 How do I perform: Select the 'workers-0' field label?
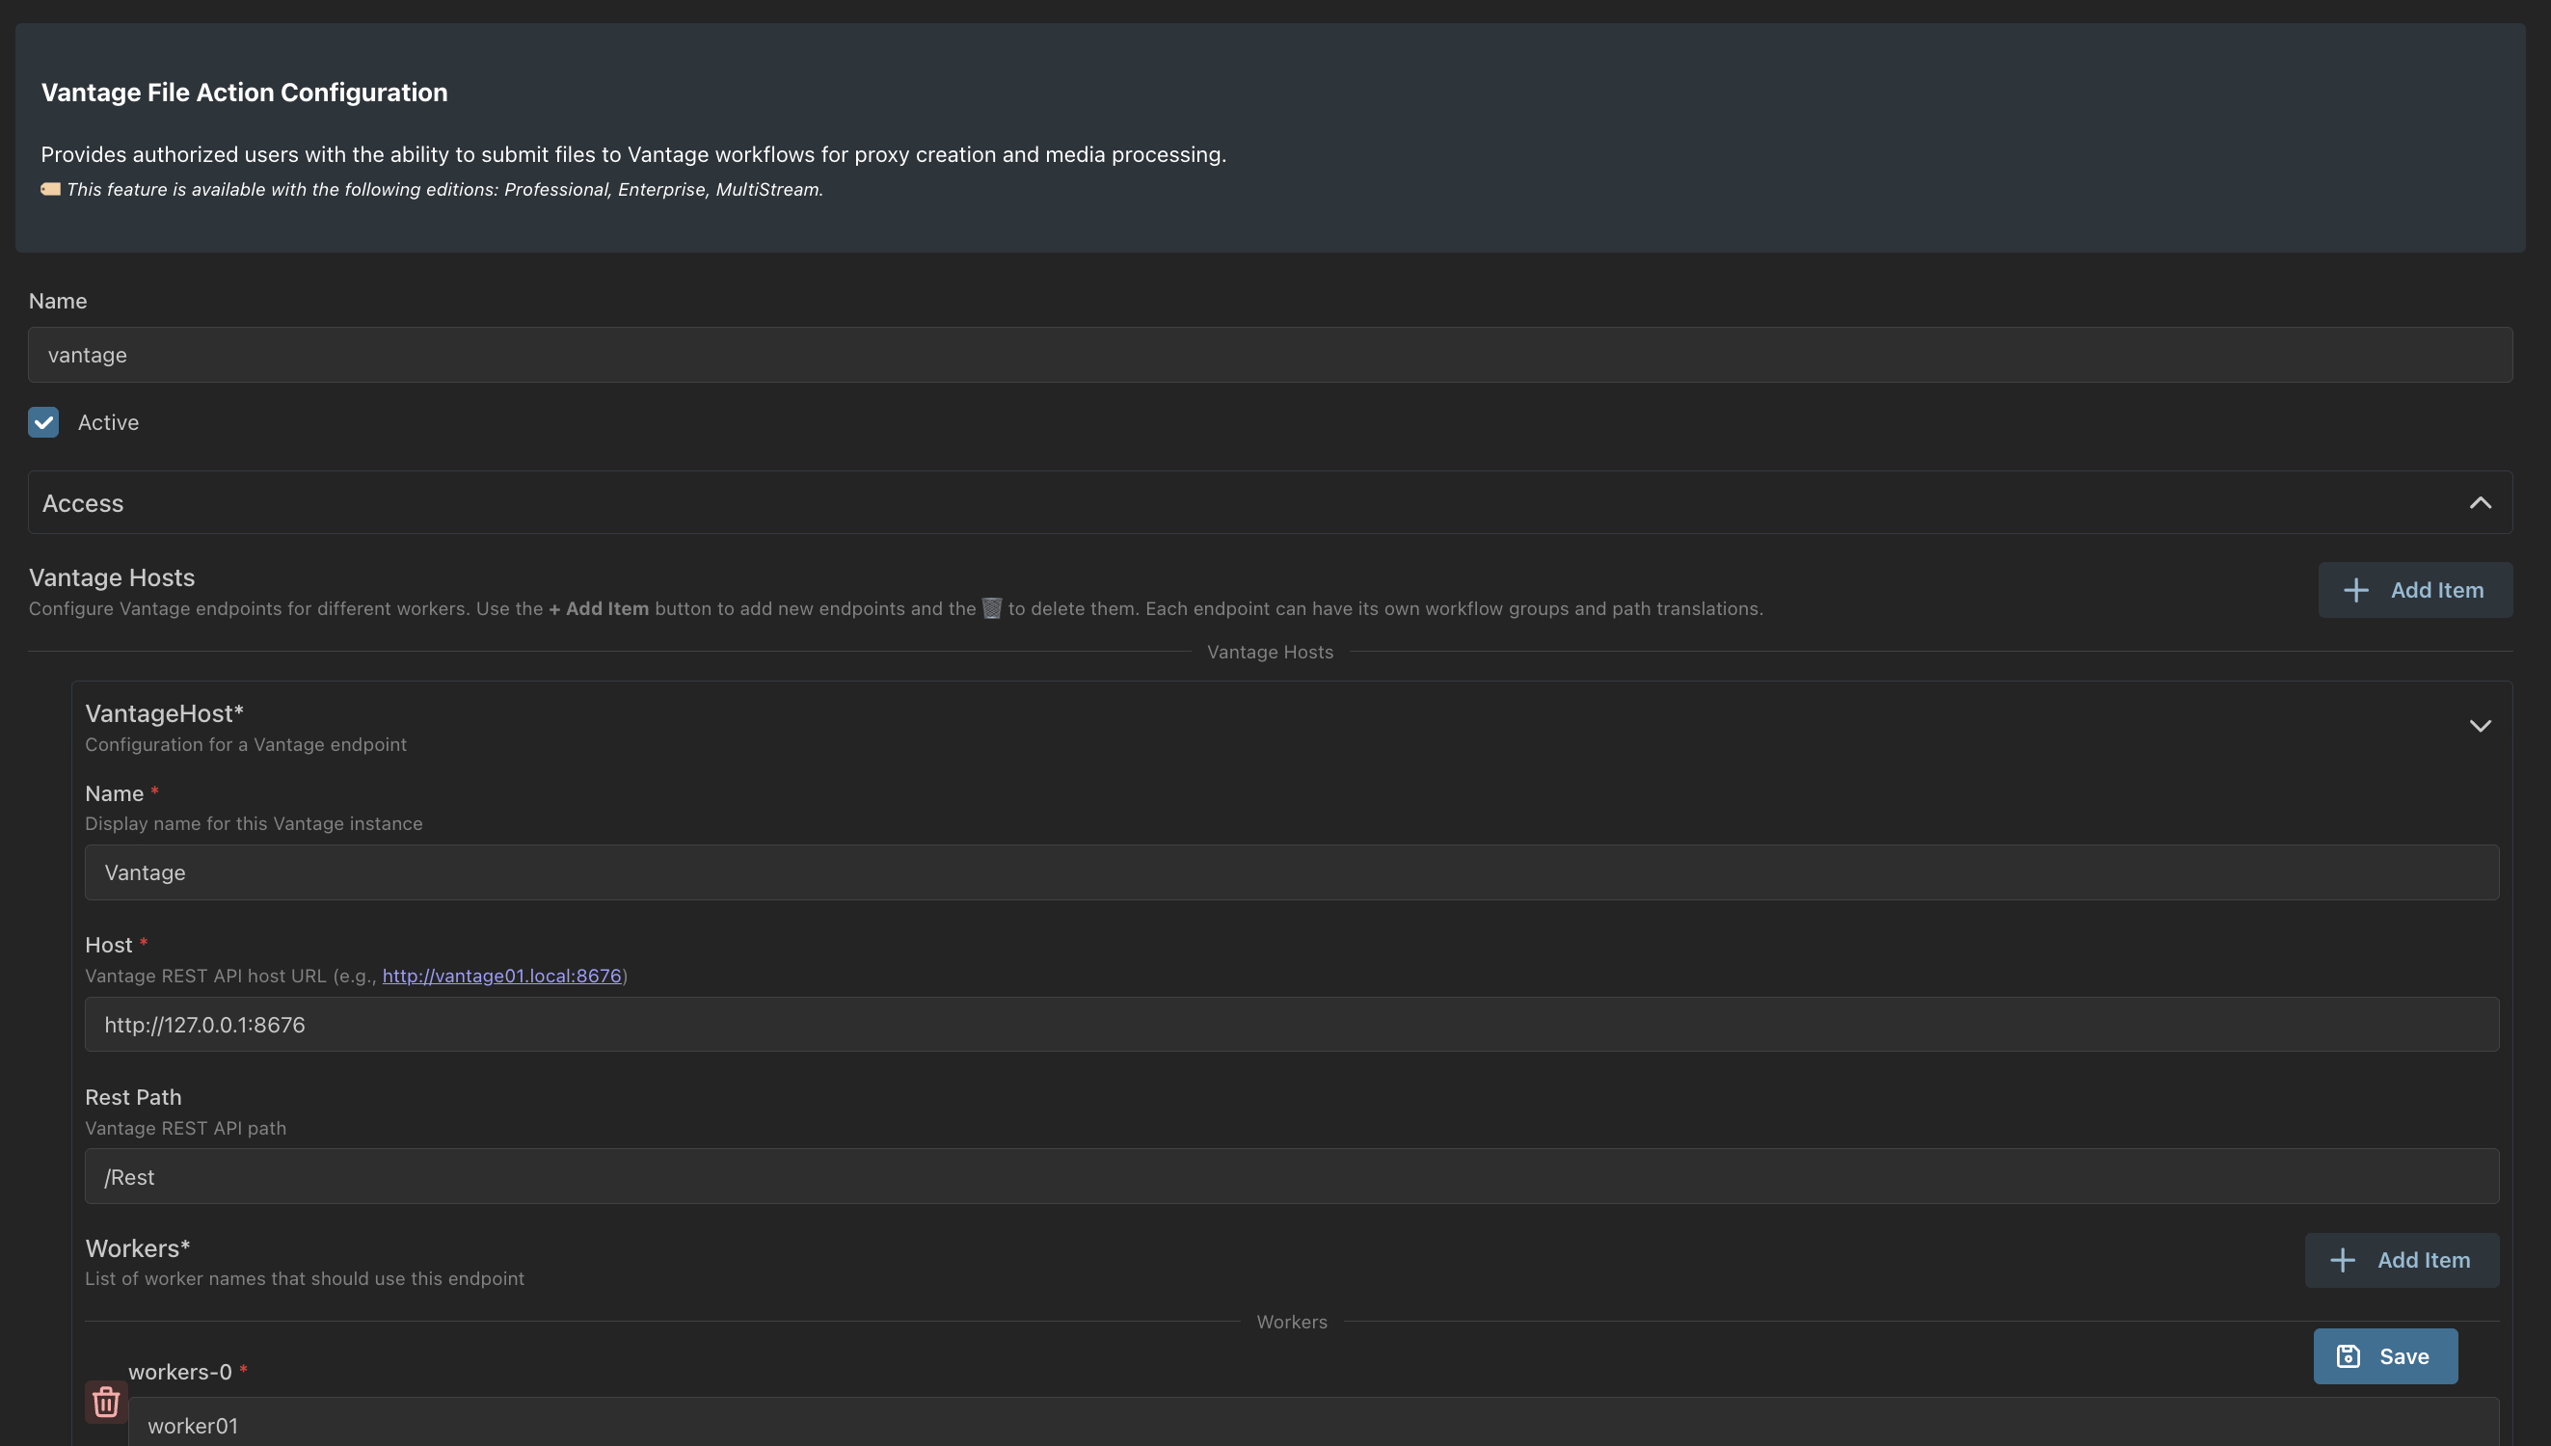[x=179, y=1373]
